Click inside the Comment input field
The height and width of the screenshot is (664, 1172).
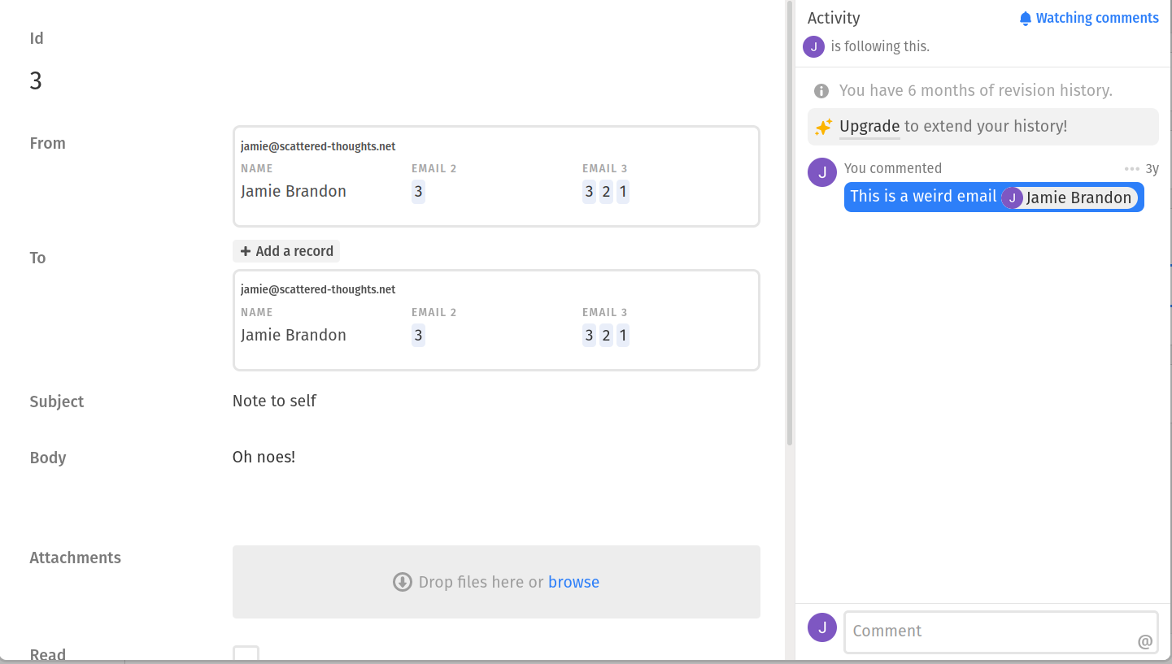(1001, 631)
